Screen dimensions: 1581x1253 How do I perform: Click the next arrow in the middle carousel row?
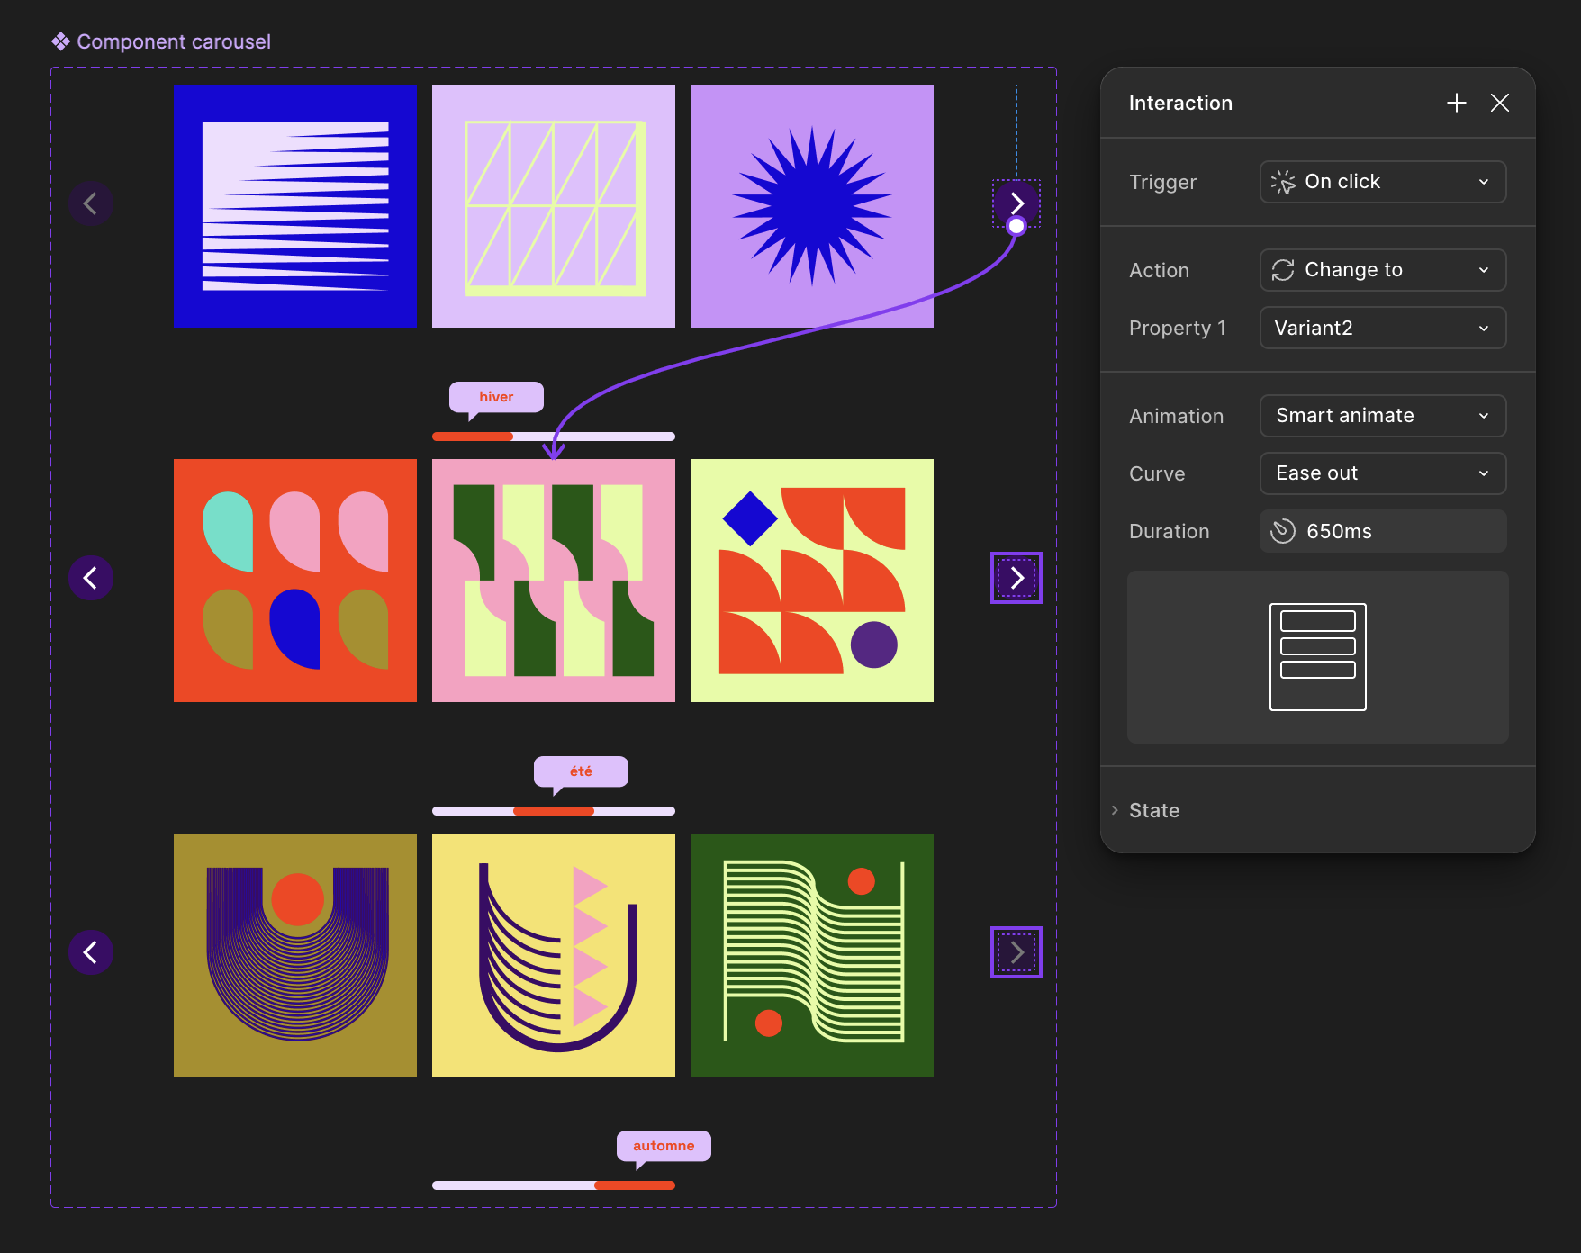pos(1016,578)
